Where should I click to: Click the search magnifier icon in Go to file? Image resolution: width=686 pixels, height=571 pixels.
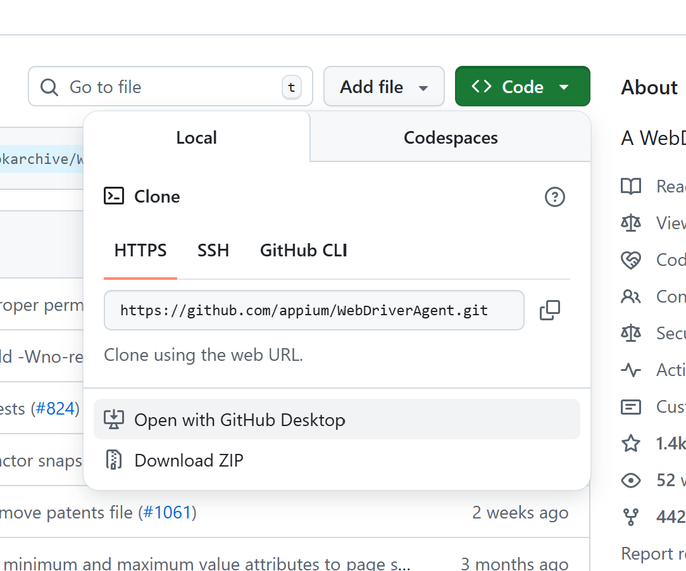[49, 87]
